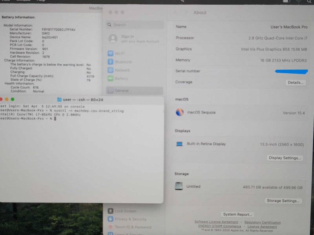Click processor value 2.8 GHz Quad-Core Intel Core i7
This screenshot has height=235, width=314.
[x=278, y=38]
